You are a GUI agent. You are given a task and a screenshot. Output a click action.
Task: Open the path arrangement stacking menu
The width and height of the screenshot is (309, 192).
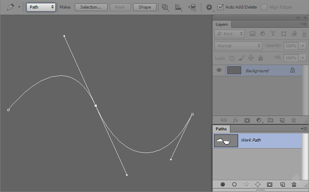192,7
